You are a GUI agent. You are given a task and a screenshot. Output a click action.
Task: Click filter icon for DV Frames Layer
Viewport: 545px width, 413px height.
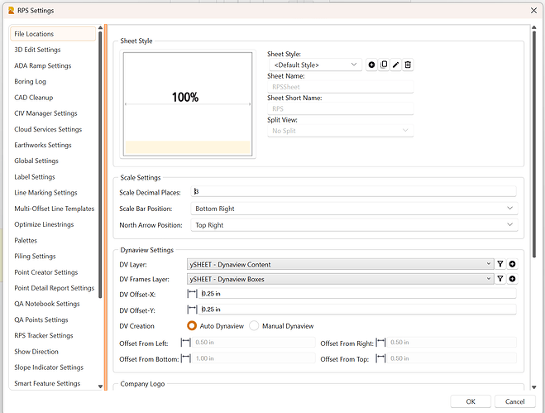pos(500,279)
